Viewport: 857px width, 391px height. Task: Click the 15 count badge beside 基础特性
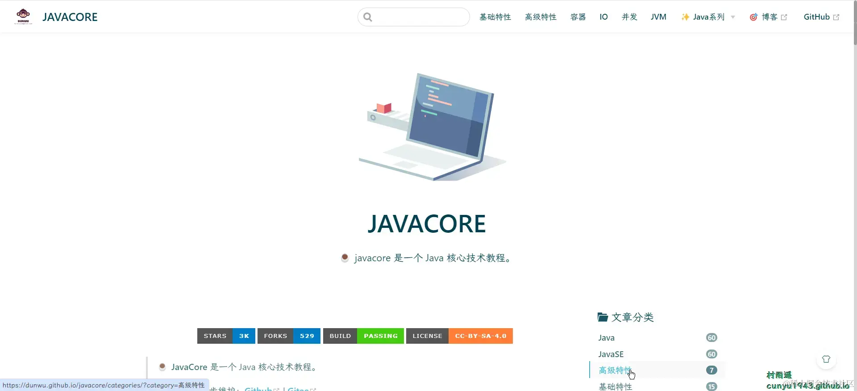(711, 387)
